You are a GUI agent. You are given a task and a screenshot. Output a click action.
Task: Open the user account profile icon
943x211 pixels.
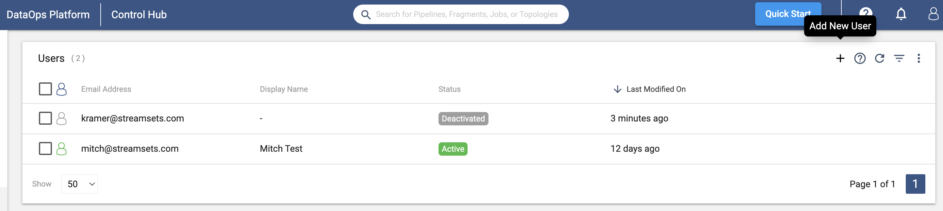933,14
